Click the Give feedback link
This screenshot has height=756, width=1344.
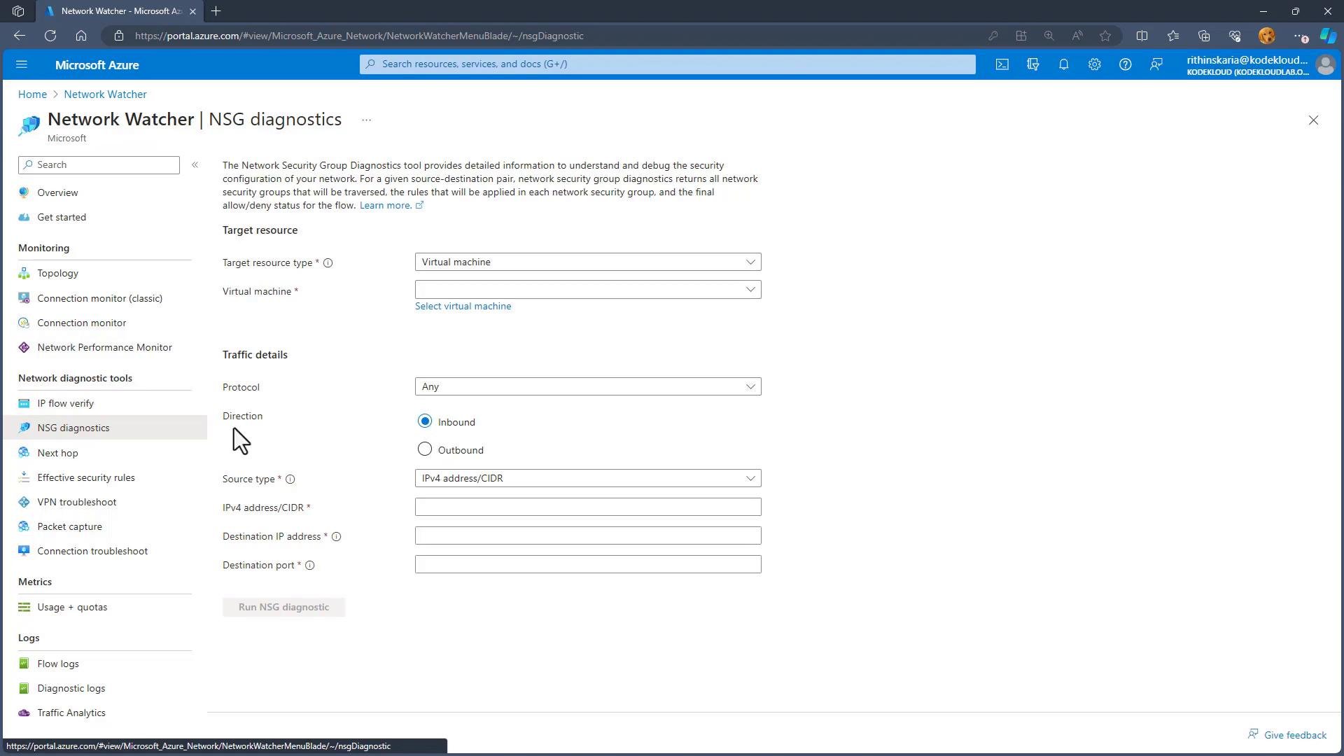tap(1287, 734)
